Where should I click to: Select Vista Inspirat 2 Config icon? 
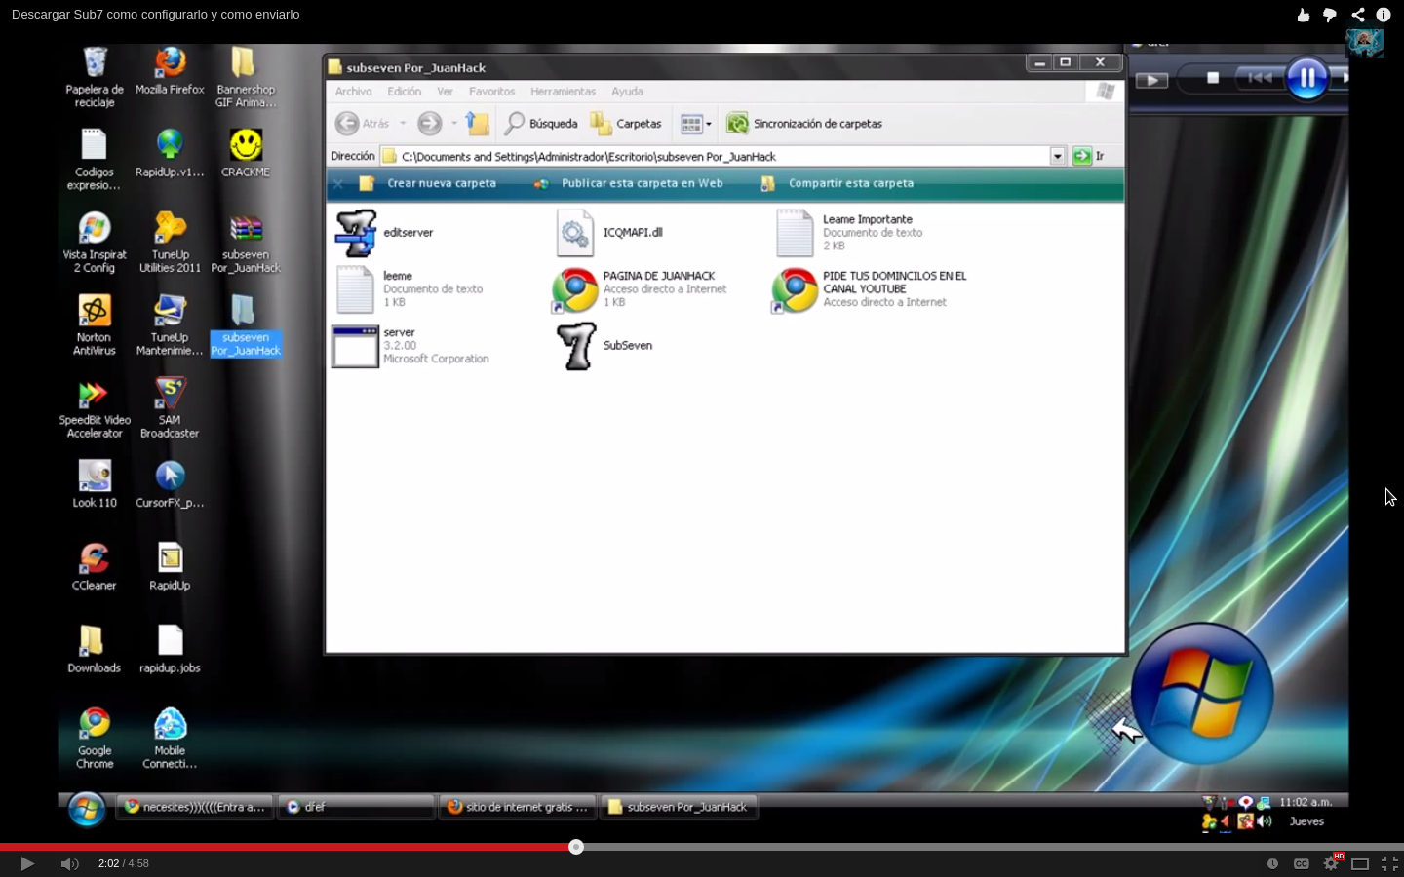tap(95, 243)
